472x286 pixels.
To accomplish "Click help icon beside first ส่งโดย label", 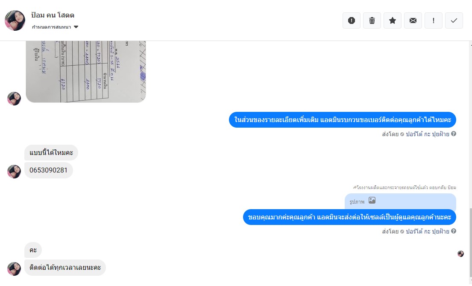I will click(x=453, y=134).
